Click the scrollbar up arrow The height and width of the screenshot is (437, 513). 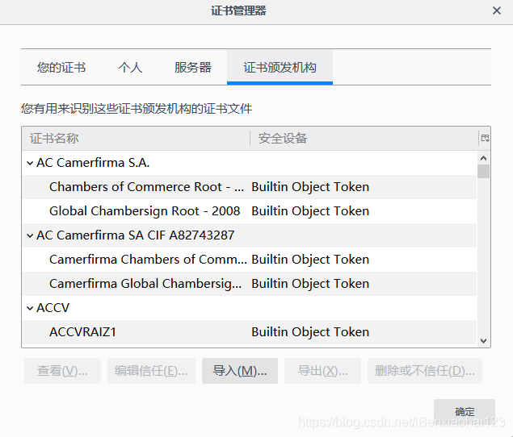click(483, 158)
